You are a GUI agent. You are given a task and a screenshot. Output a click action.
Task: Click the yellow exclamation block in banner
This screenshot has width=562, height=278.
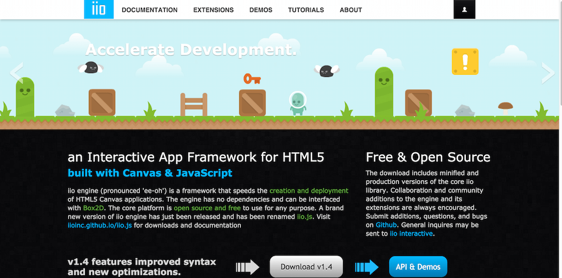pos(465,62)
